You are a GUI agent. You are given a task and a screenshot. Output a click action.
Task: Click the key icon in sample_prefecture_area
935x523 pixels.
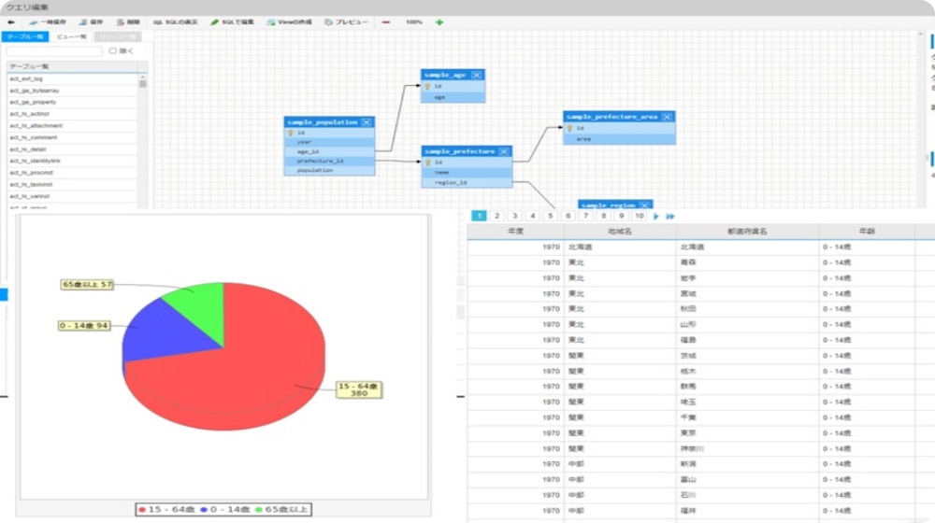(569, 128)
